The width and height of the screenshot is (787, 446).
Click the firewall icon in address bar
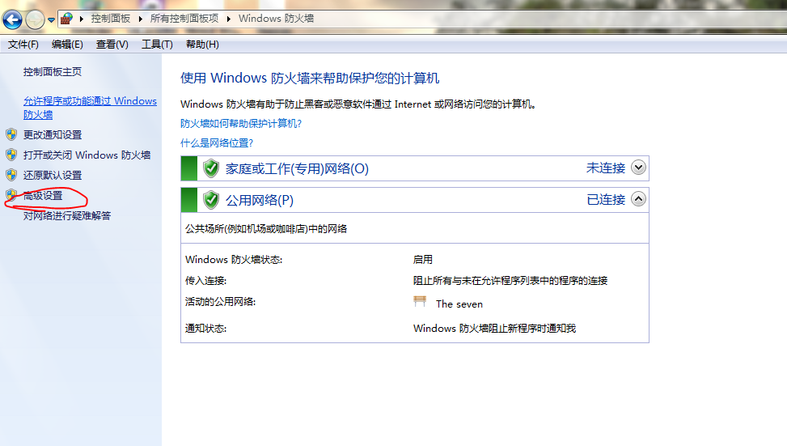pyautogui.click(x=66, y=19)
